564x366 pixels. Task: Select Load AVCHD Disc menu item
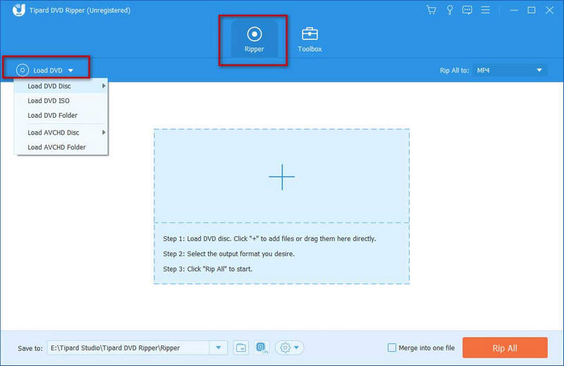61,133
